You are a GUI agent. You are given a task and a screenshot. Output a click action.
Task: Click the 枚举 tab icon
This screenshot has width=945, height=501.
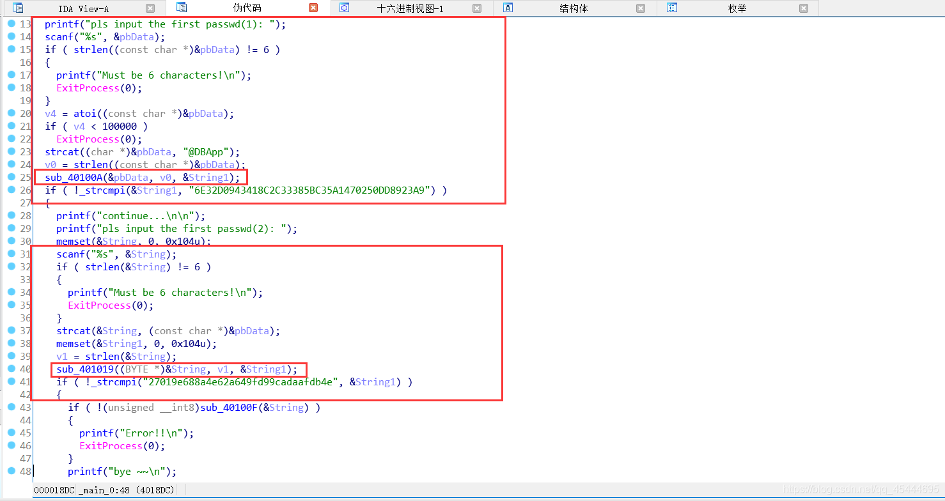[672, 8]
